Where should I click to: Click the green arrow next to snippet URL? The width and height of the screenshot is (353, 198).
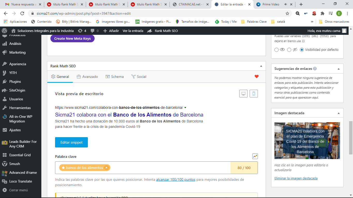point(185,108)
